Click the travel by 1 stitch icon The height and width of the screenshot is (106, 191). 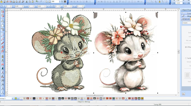[x=3, y=93]
